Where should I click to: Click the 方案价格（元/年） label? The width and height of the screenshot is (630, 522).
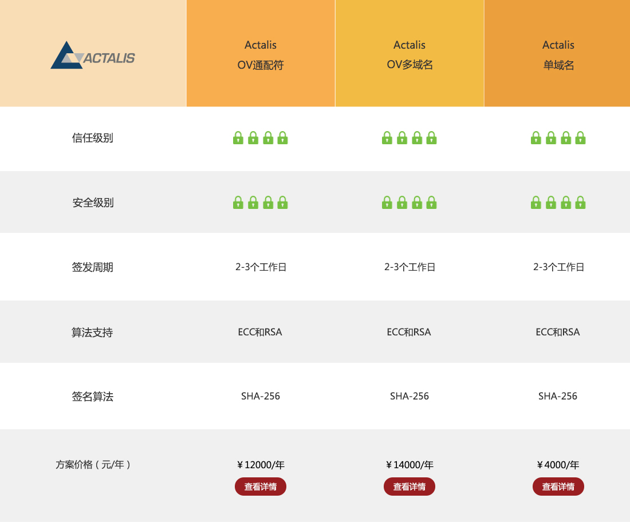93,465
